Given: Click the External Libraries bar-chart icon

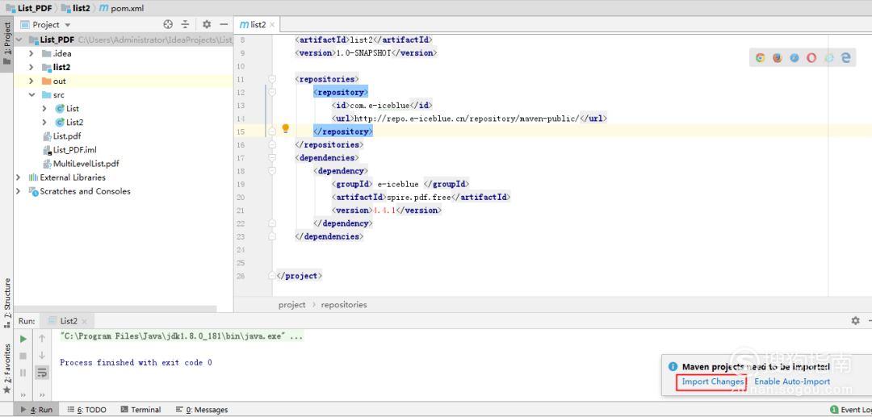Looking at the screenshot, I should [33, 177].
